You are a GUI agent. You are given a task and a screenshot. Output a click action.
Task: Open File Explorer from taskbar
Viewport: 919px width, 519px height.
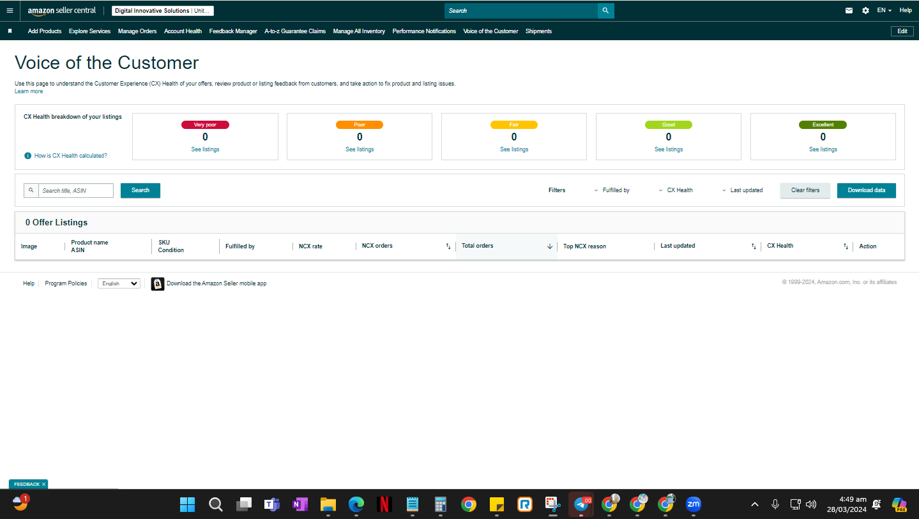point(328,504)
